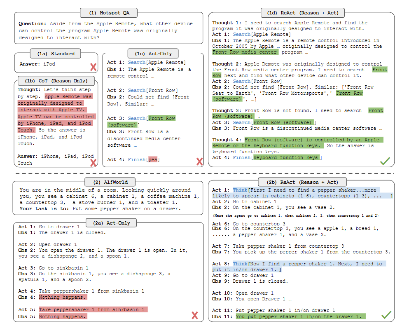Click the bold "Question:" word in Hotspot QA
The height and width of the screenshot is (328, 402).
[x=32, y=23]
